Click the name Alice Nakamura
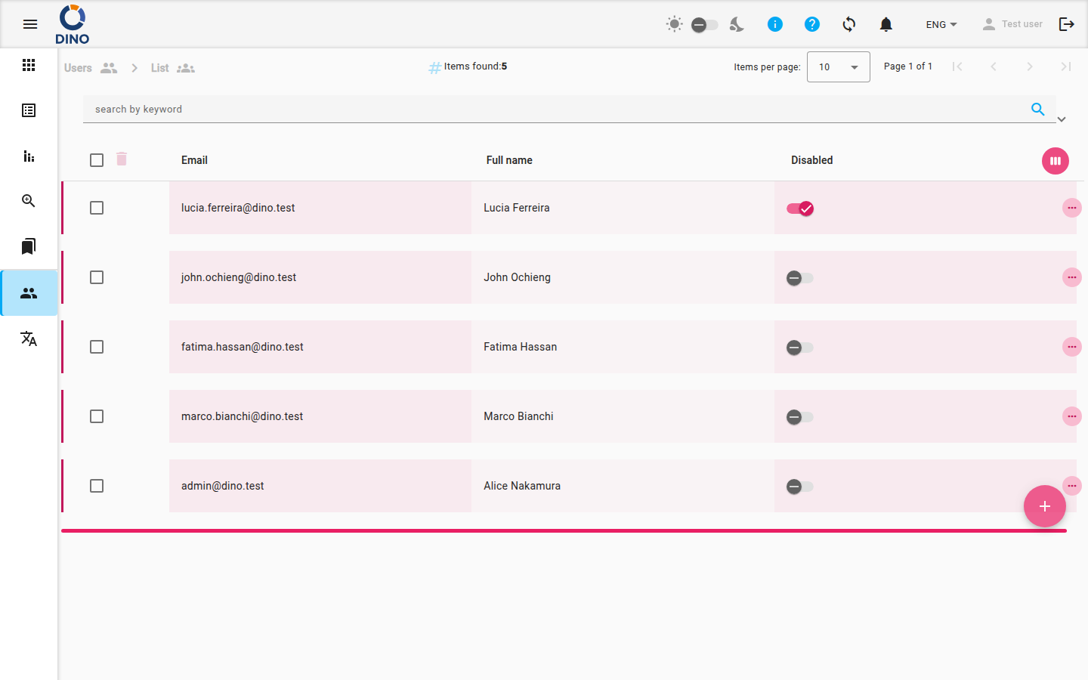 [x=522, y=486]
